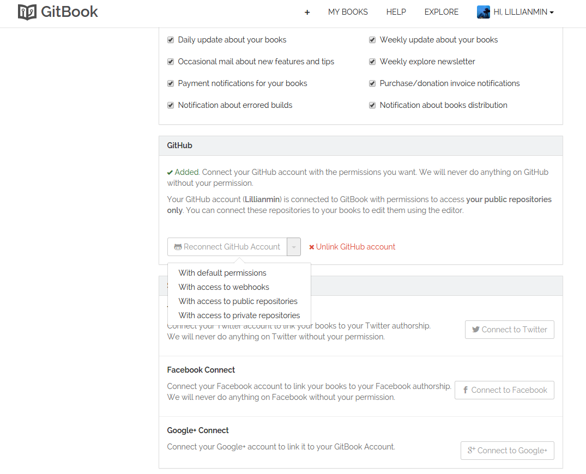
Task: Collapse the Reconnect GitHub dropdown caret
Action: pos(294,247)
